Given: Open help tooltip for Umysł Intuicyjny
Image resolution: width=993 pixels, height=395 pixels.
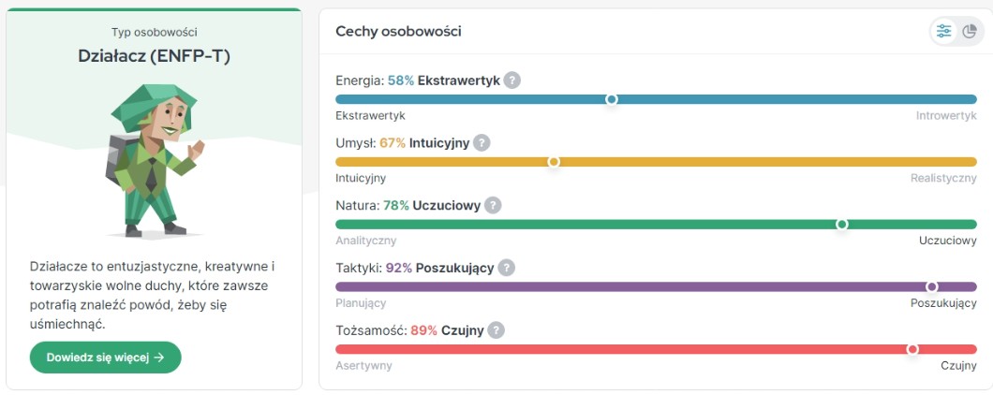Looking at the screenshot, I should (x=482, y=143).
